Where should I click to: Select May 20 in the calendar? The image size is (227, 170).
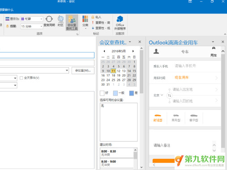[124, 75]
